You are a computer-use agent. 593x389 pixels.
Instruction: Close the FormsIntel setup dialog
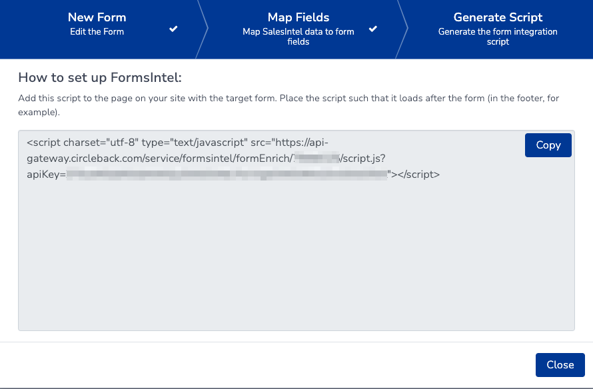(560, 365)
